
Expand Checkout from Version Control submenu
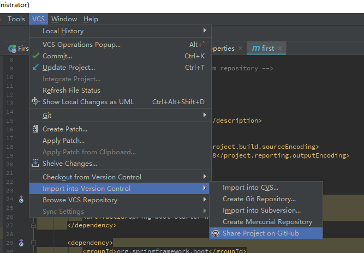pyautogui.click(x=120, y=177)
